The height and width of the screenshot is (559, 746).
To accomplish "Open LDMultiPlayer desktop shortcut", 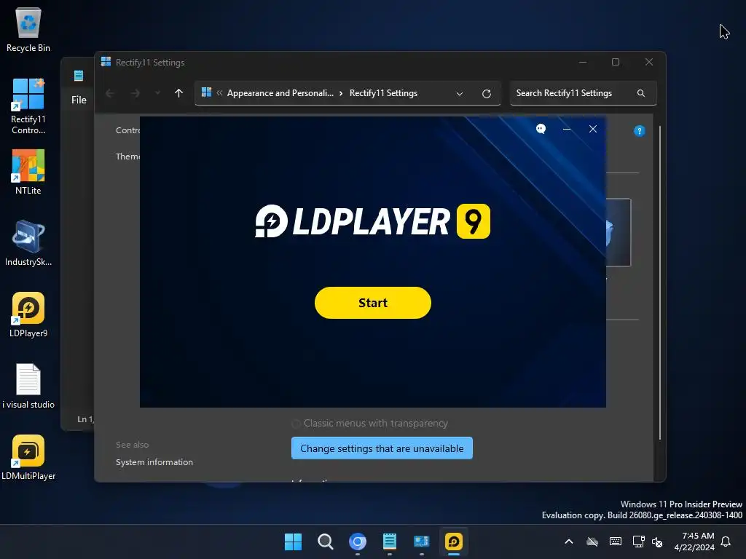I will 28,457.
